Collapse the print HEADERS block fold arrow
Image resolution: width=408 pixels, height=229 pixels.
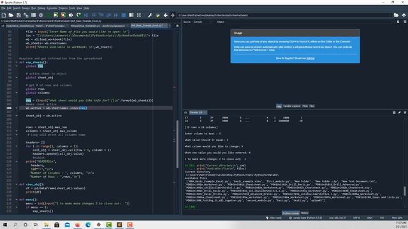(17, 162)
